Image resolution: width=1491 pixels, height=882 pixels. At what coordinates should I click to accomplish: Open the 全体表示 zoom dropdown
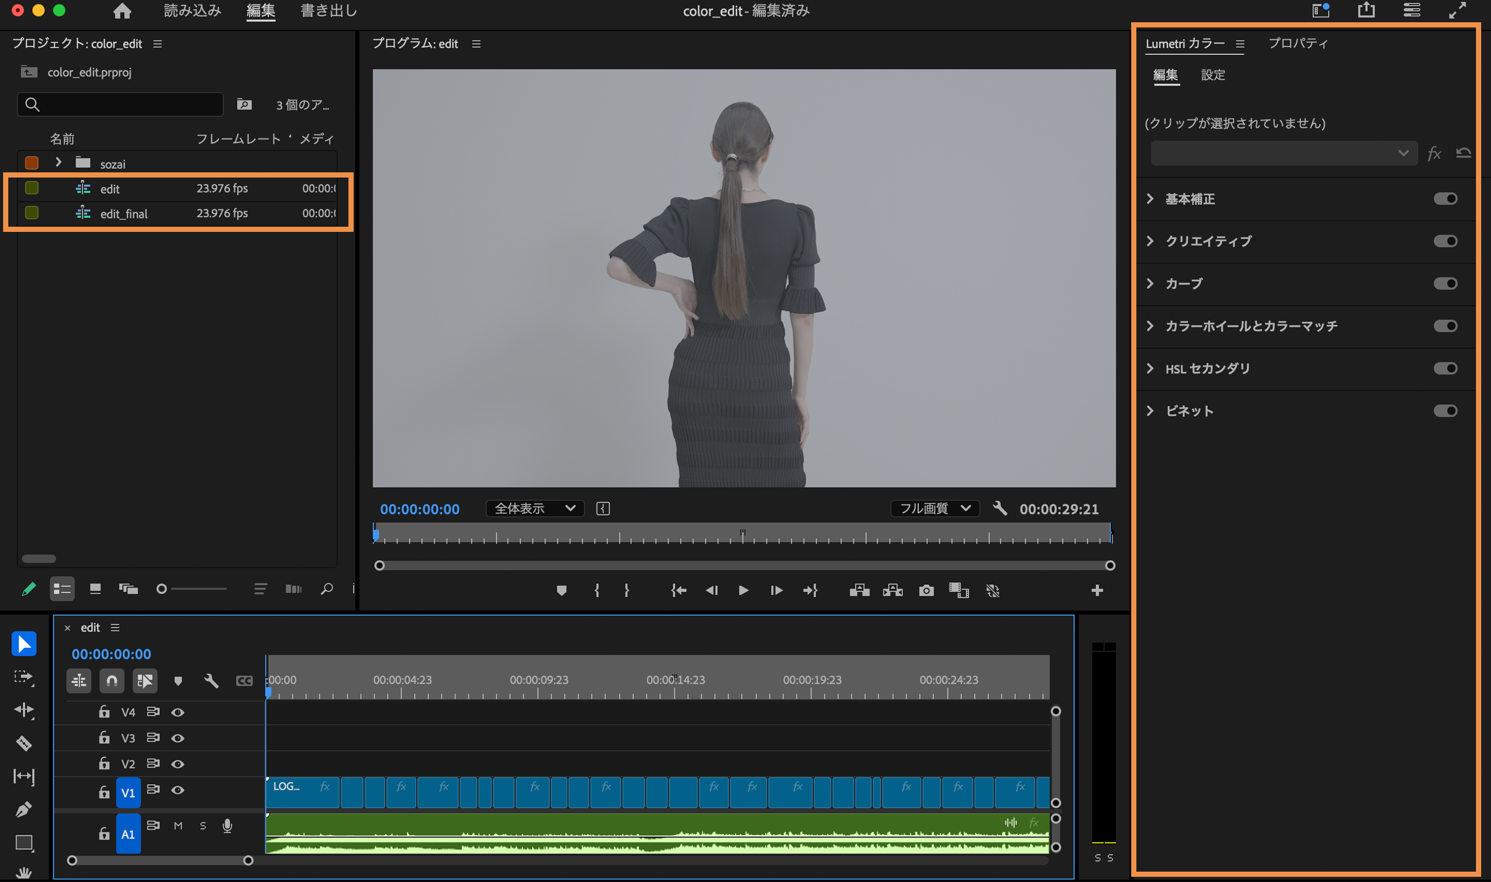pos(534,508)
